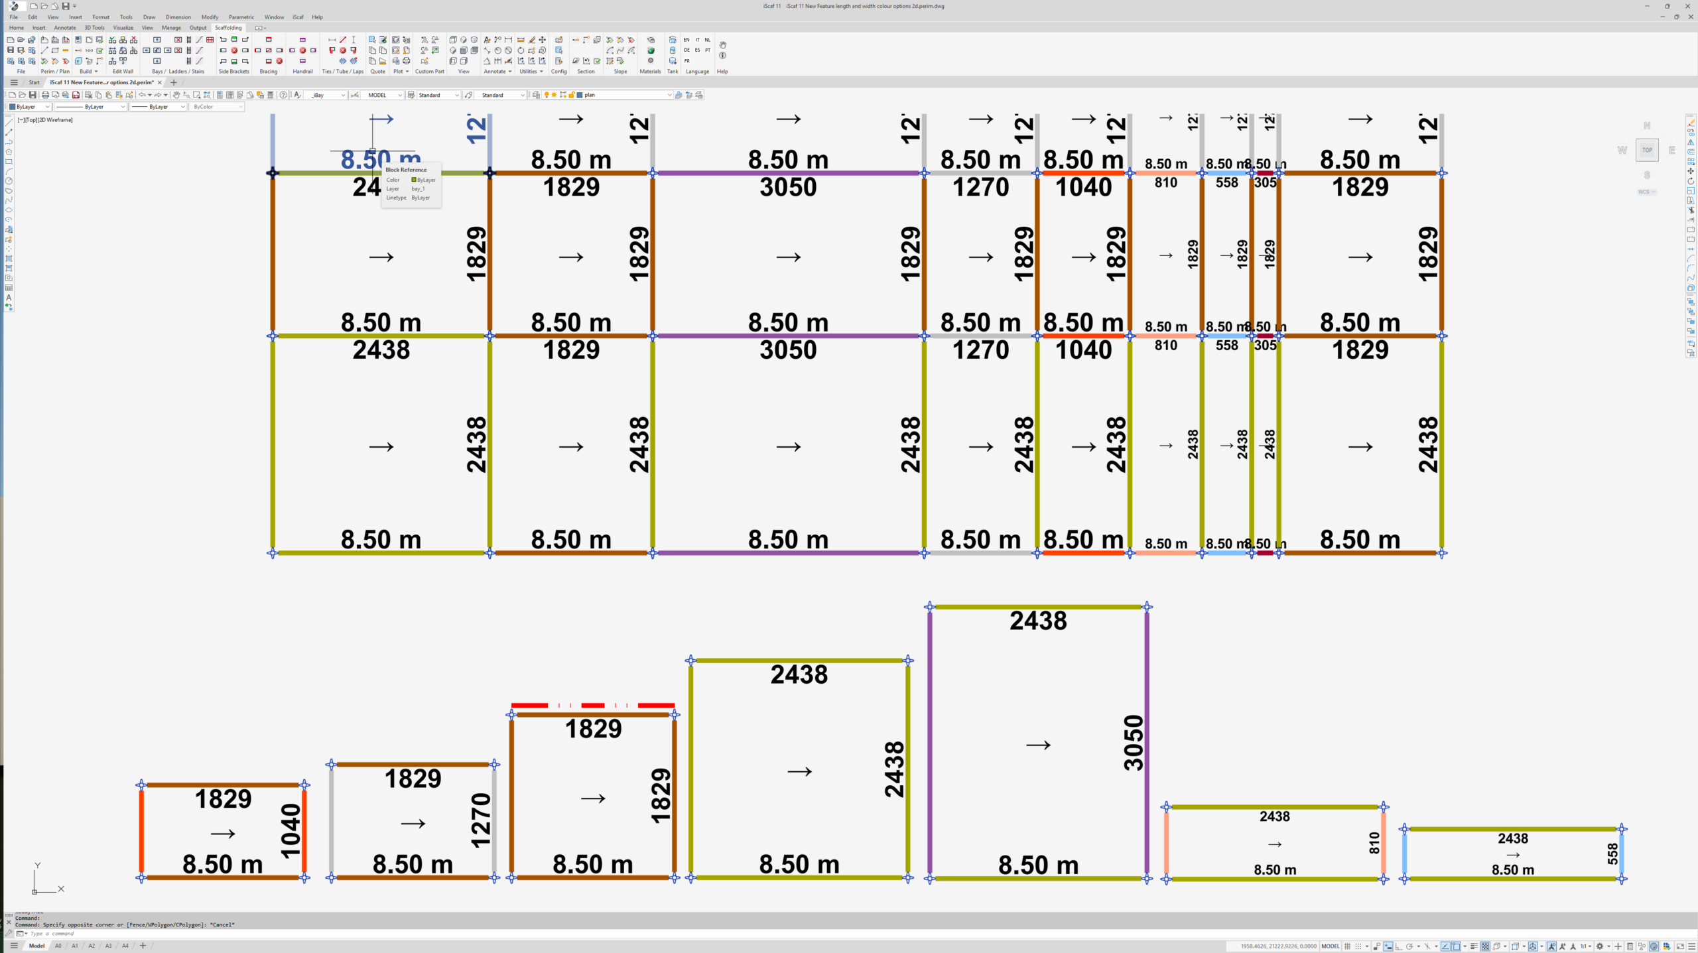The image size is (1698, 953).
Task: Toggle grid display in status bar
Action: [1347, 946]
